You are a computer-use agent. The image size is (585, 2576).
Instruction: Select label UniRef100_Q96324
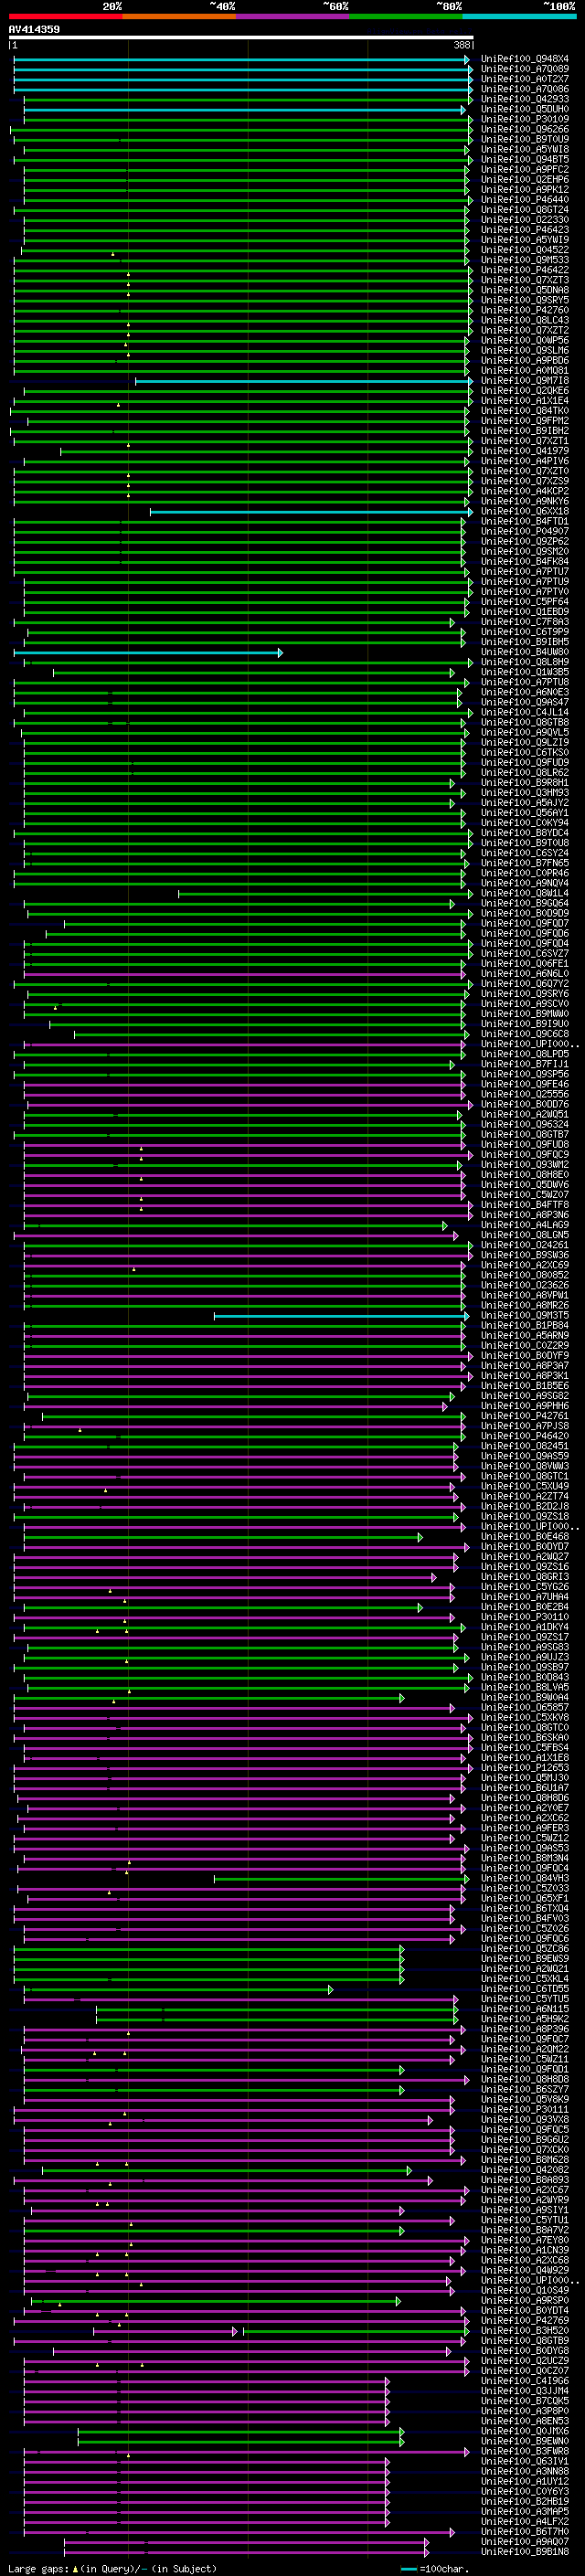[525, 1124]
